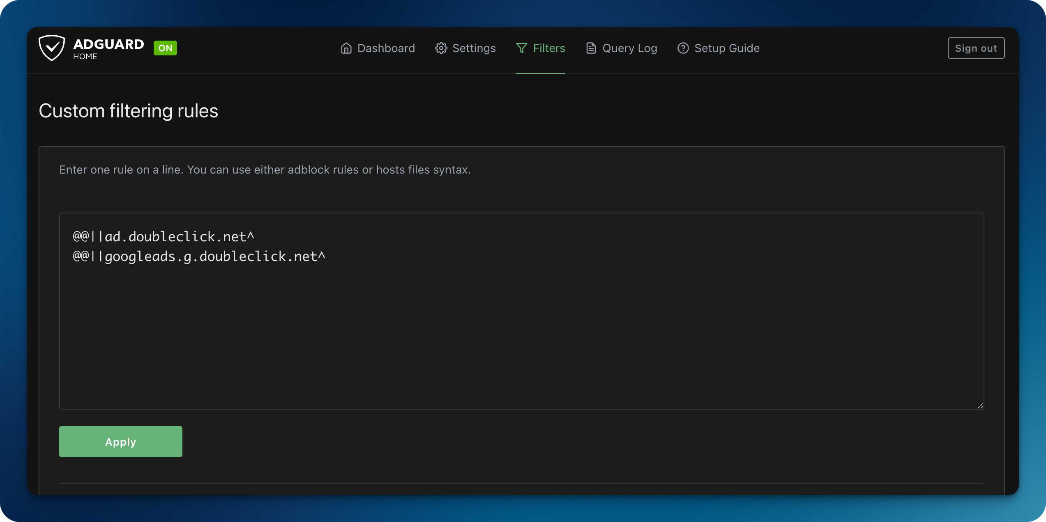Click the Query Log document icon

[x=591, y=48]
